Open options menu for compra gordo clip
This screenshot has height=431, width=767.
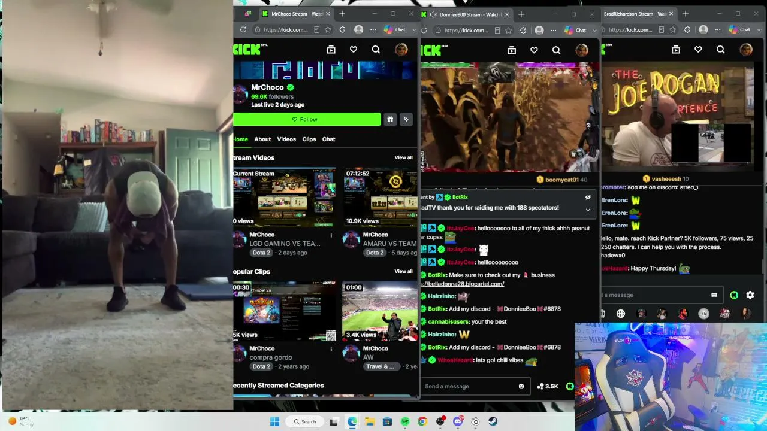(331, 350)
